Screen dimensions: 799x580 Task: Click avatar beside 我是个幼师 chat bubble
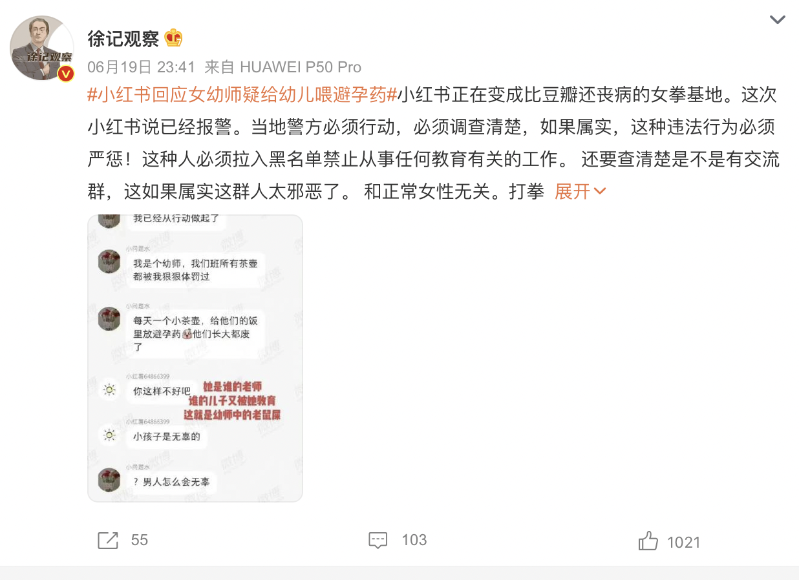tap(109, 262)
